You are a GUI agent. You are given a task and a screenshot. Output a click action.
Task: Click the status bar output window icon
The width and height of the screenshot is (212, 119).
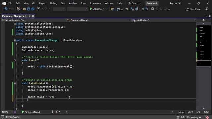click(x=2, y=117)
